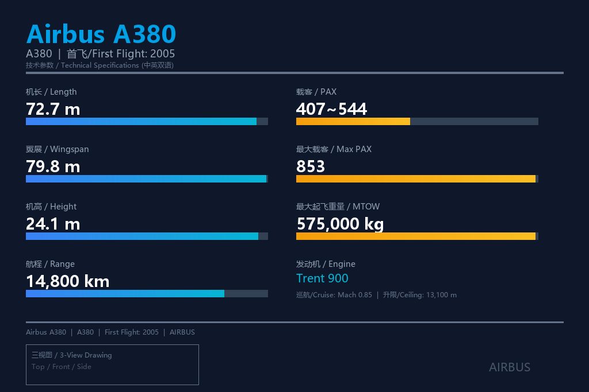Image resolution: width=589 pixels, height=392 pixels.
Task: Select the MTOW 575,000 kg bar
Action: pos(417,236)
